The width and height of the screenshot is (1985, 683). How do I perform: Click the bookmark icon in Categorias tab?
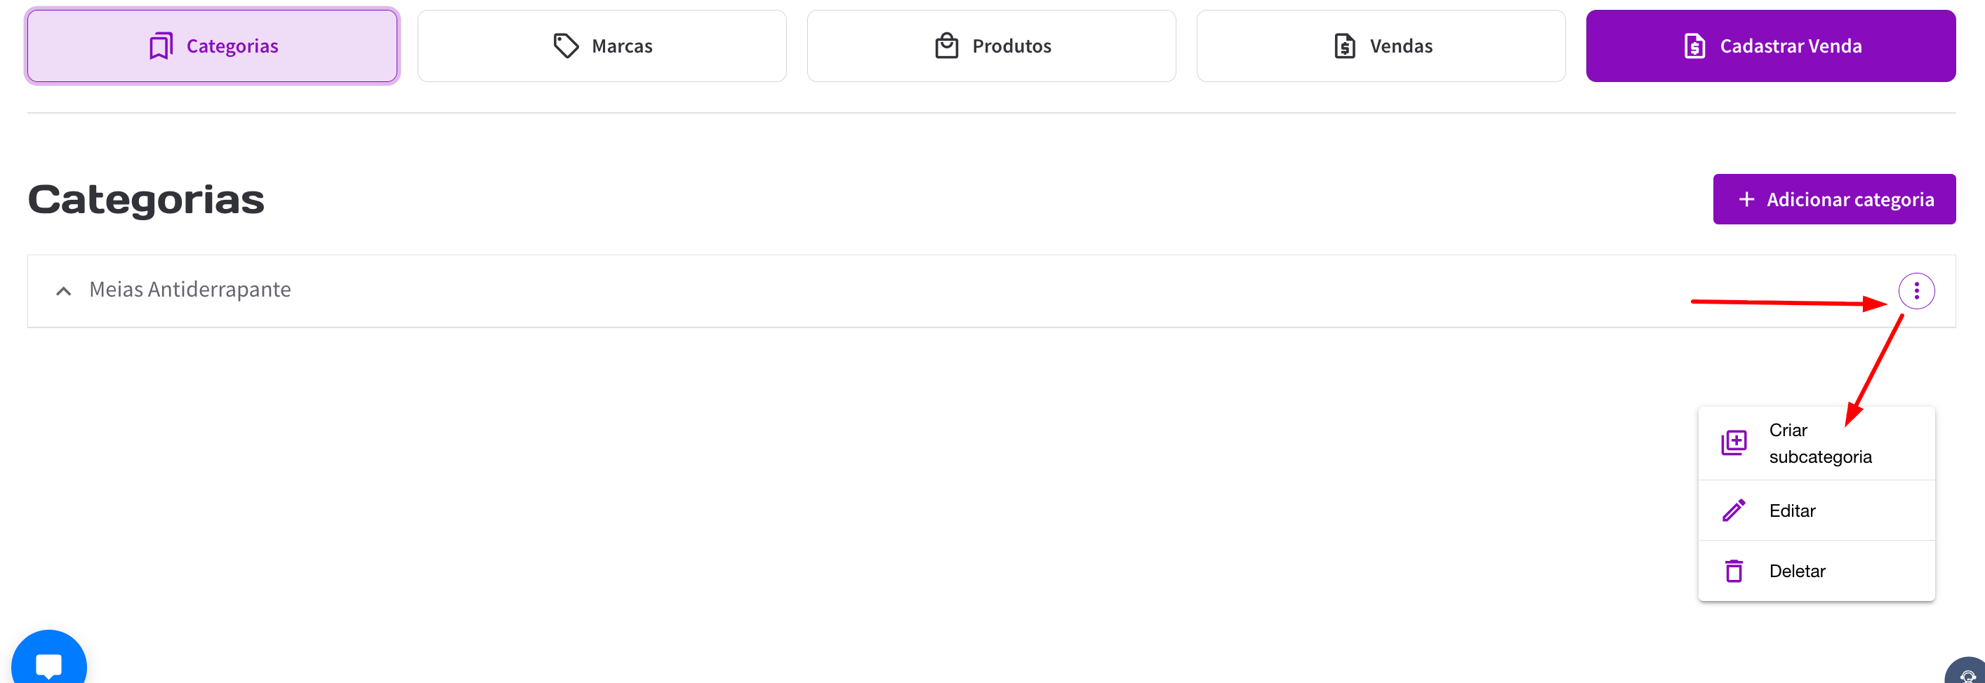pyautogui.click(x=160, y=46)
